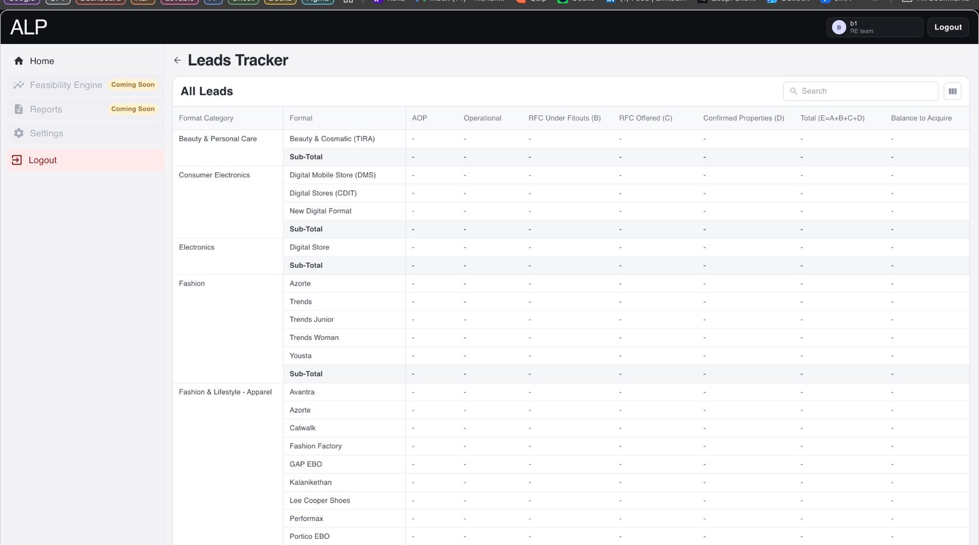Image resolution: width=979 pixels, height=545 pixels.
Task: Open the Home menu item
Action: pos(85,61)
